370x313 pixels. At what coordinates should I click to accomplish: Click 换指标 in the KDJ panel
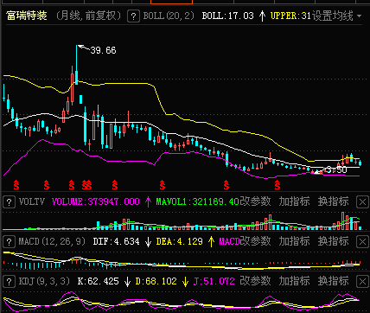(x=333, y=281)
